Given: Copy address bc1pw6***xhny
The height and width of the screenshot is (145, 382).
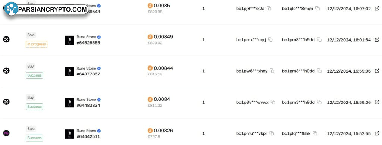Looking at the screenshot, I should (272, 71).
